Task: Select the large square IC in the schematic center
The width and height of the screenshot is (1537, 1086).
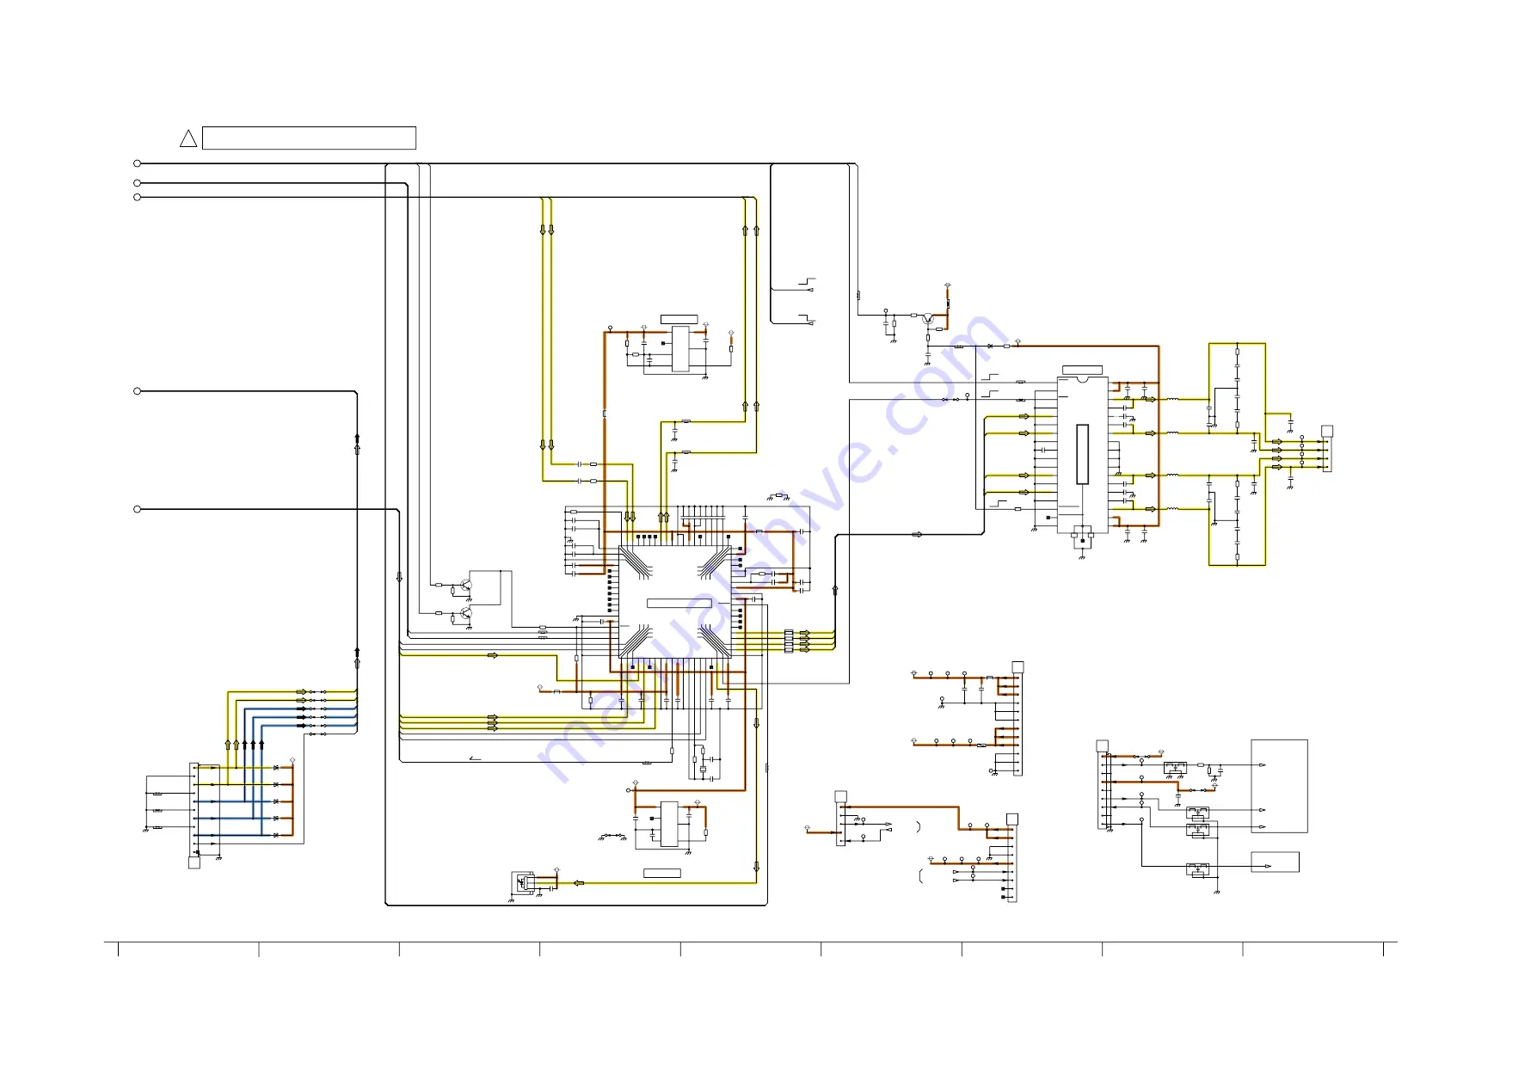Action: pyautogui.click(x=675, y=602)
